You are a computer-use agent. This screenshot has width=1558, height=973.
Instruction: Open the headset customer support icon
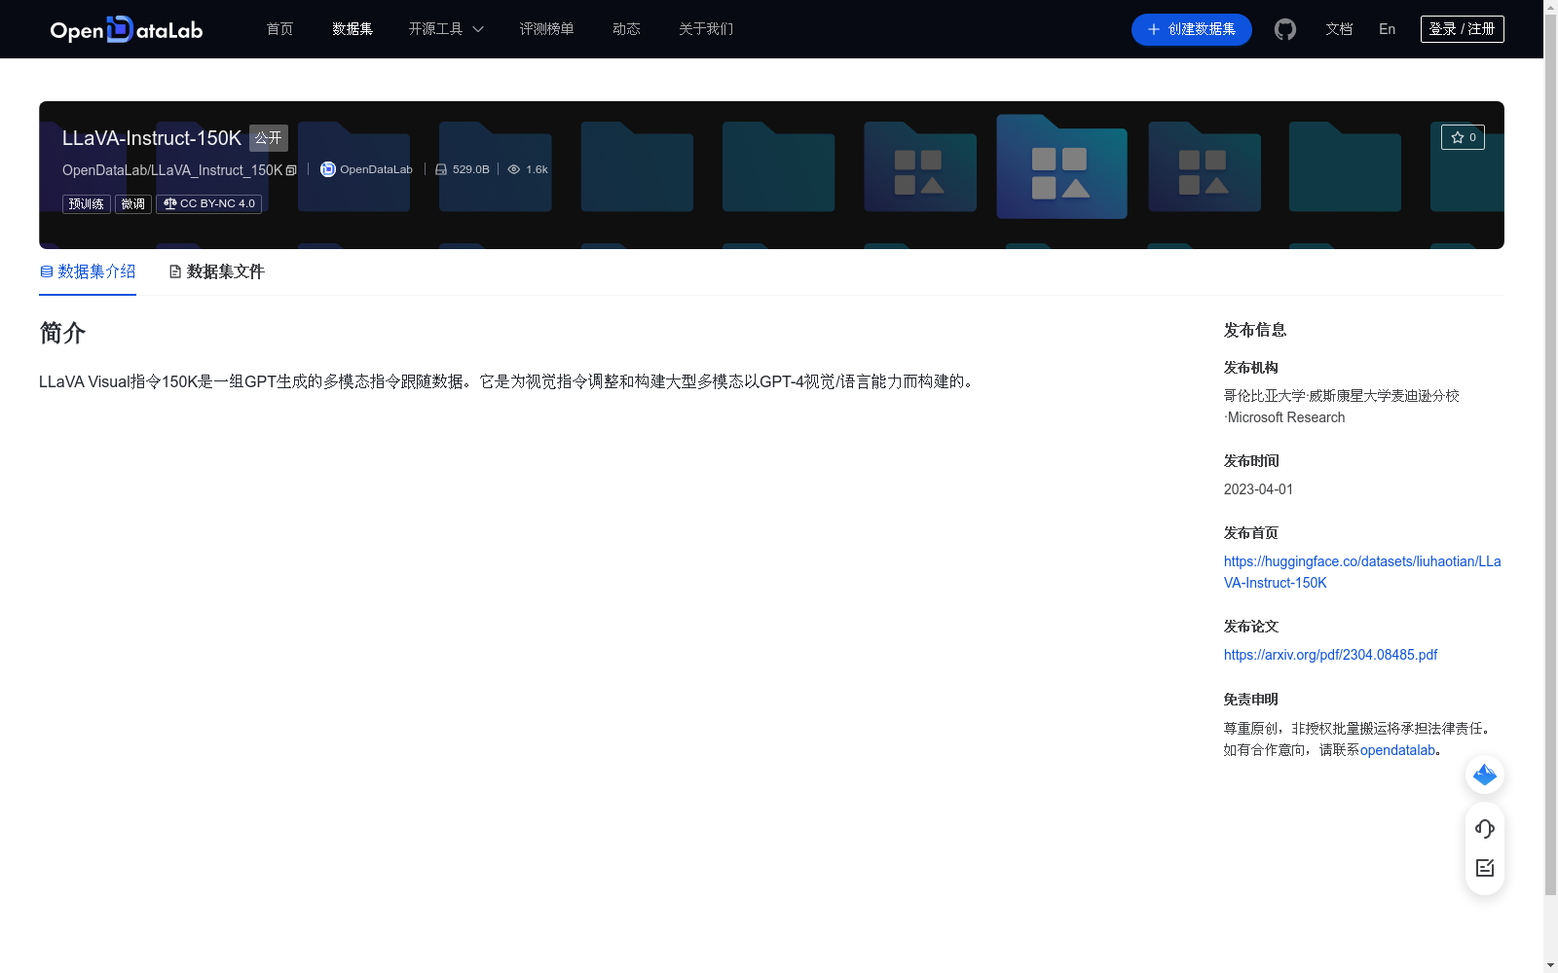[1485, 829]
